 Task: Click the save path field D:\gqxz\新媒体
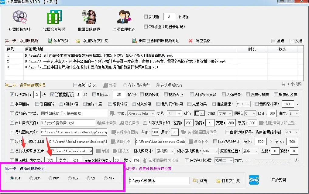point(159,181)
